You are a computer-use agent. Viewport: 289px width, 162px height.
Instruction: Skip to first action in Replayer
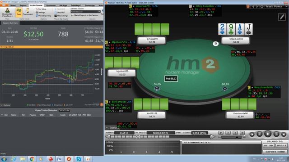[x=252, y=135]
